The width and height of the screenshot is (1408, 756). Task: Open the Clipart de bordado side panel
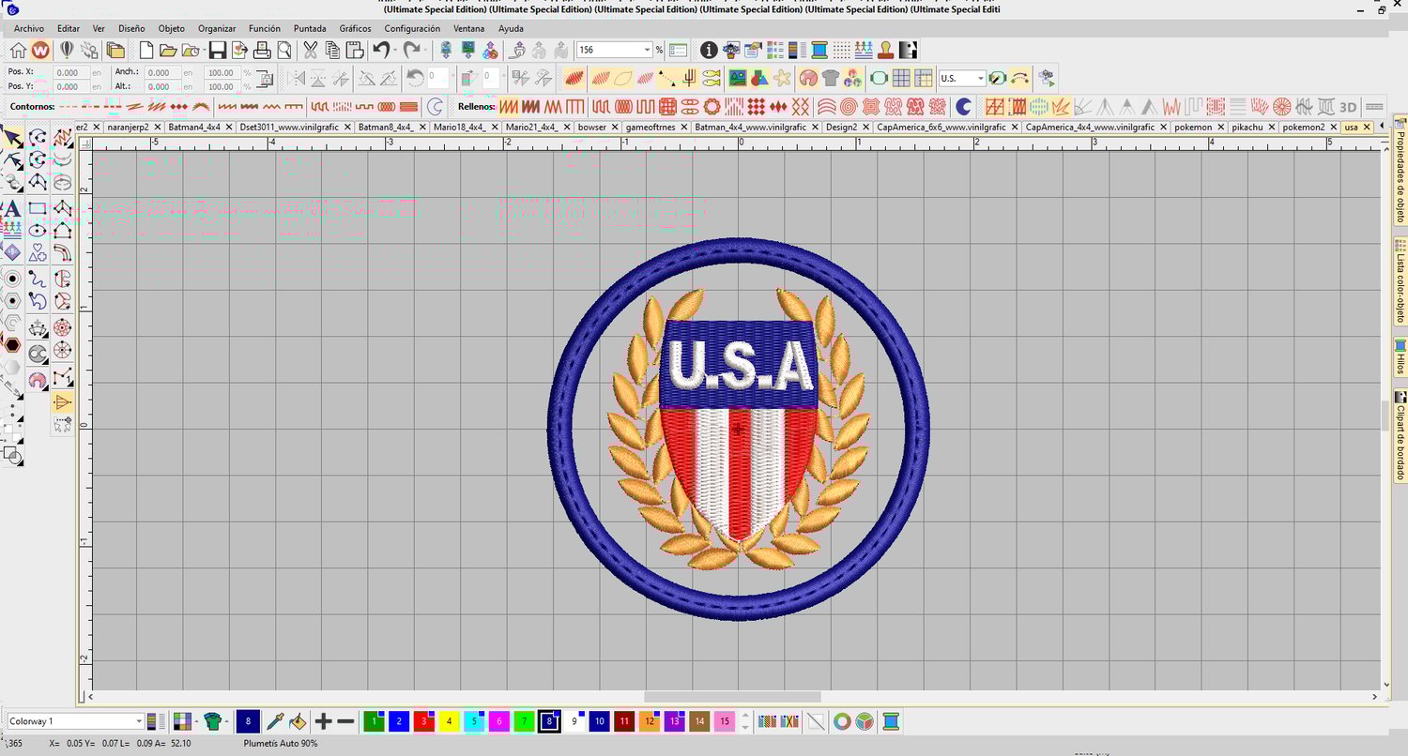tap(1400, 436)
